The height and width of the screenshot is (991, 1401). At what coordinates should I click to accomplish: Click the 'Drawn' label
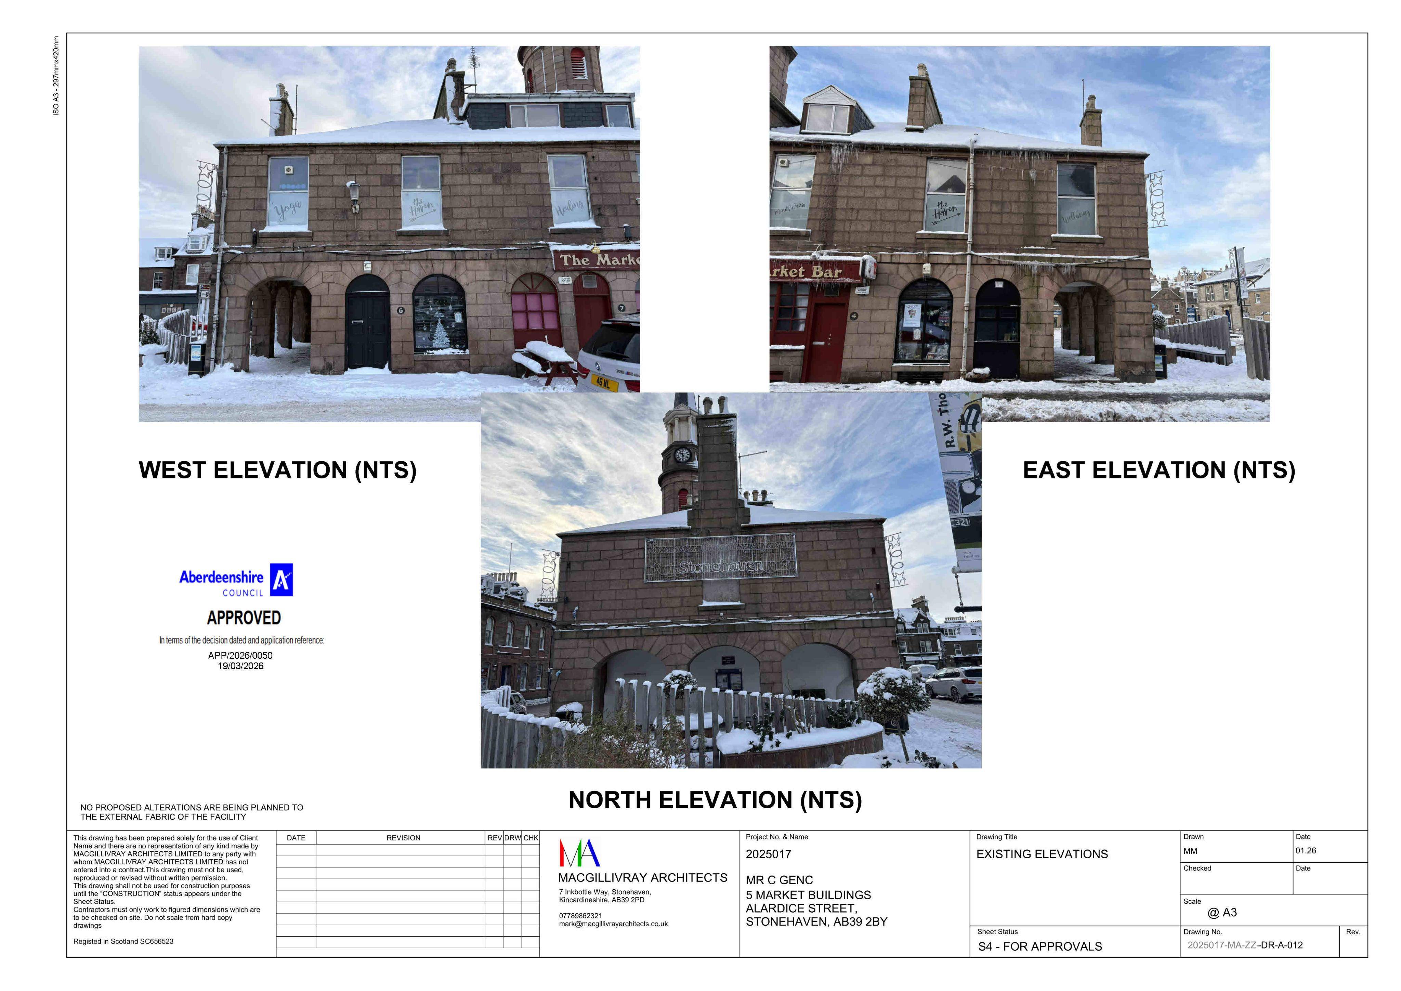coord(1193,837)
